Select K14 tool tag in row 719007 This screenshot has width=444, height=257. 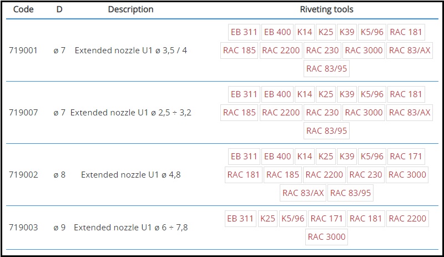click(x=304, y=94)
